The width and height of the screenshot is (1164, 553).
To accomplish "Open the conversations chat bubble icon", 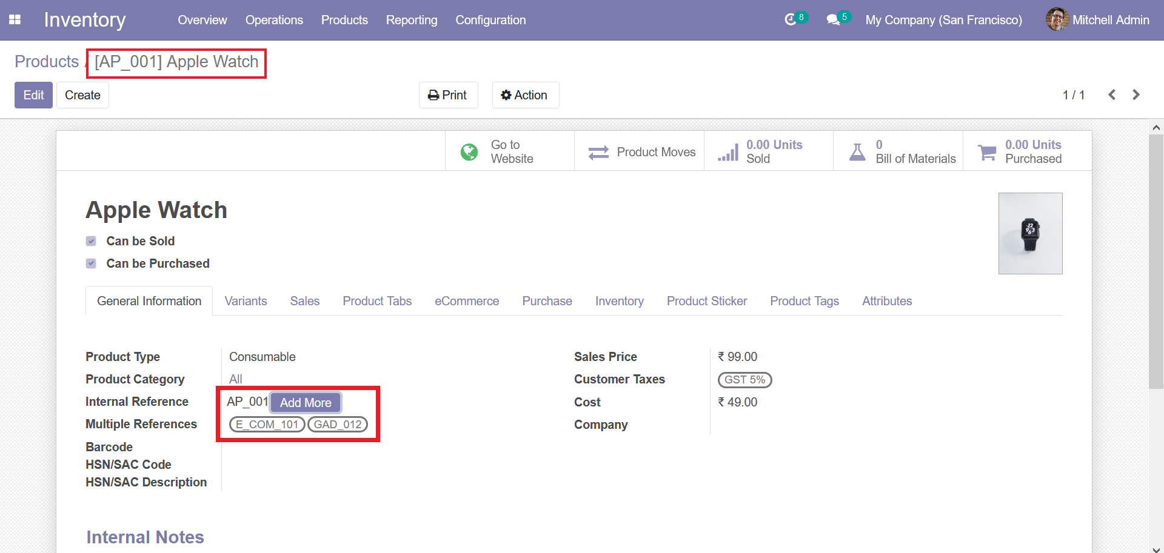I will coord(833,20).
